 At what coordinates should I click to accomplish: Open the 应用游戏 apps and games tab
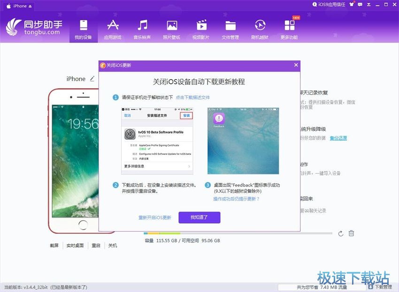113,30
